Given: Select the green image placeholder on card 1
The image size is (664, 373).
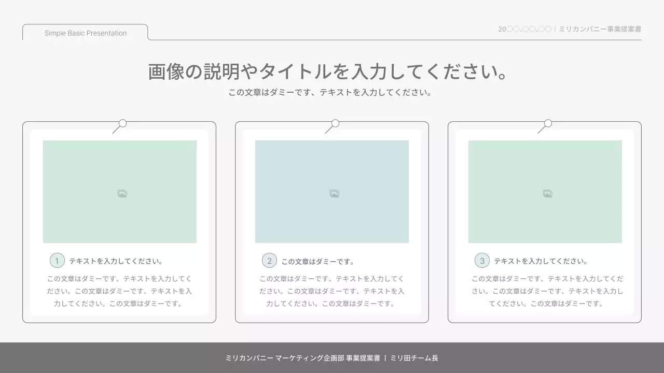Looking at the screenshot, I should click(120, 191).
